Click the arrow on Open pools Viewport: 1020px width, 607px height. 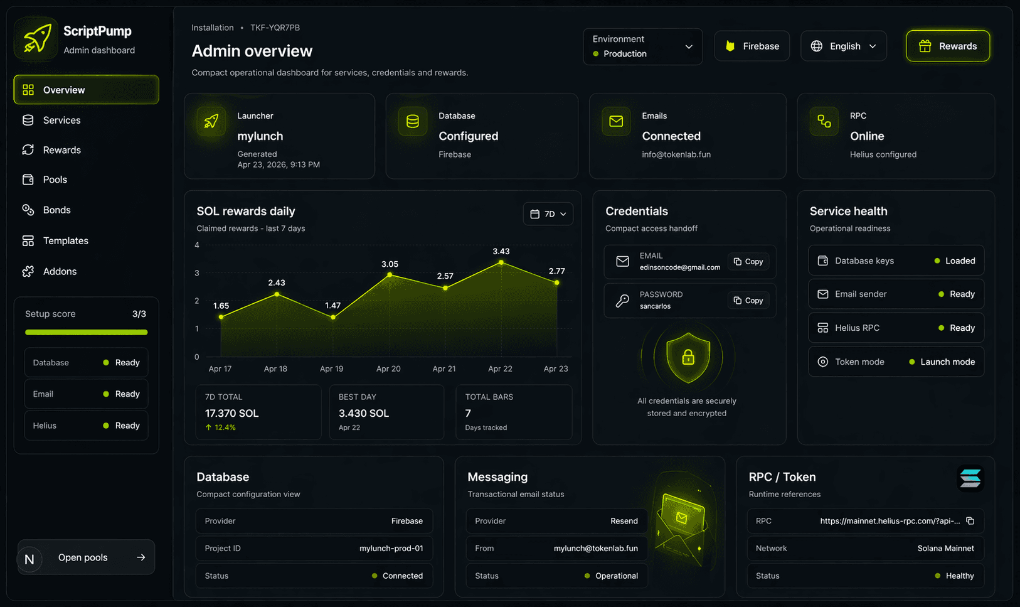[x=141, y=557]
